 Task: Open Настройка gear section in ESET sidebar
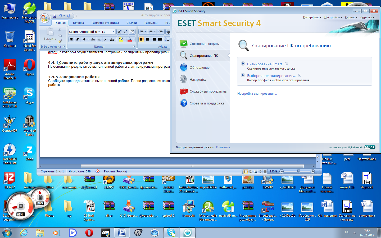pos(203,79)
